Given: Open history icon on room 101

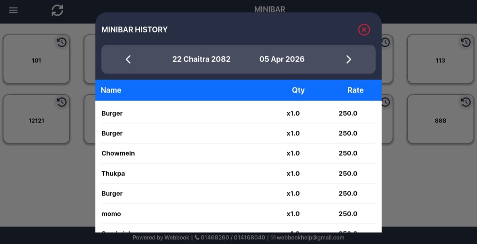Looking at the screenshot, I should coord(62,43).
